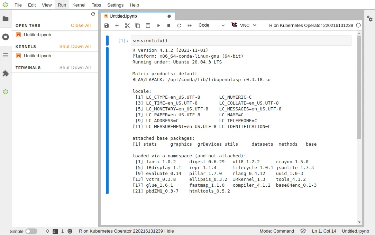The width and height of the screenshot is (375, 235).
Task: Expand the VNC dropdown chevron
Action: pyautogui.click(x=255, y=25)
